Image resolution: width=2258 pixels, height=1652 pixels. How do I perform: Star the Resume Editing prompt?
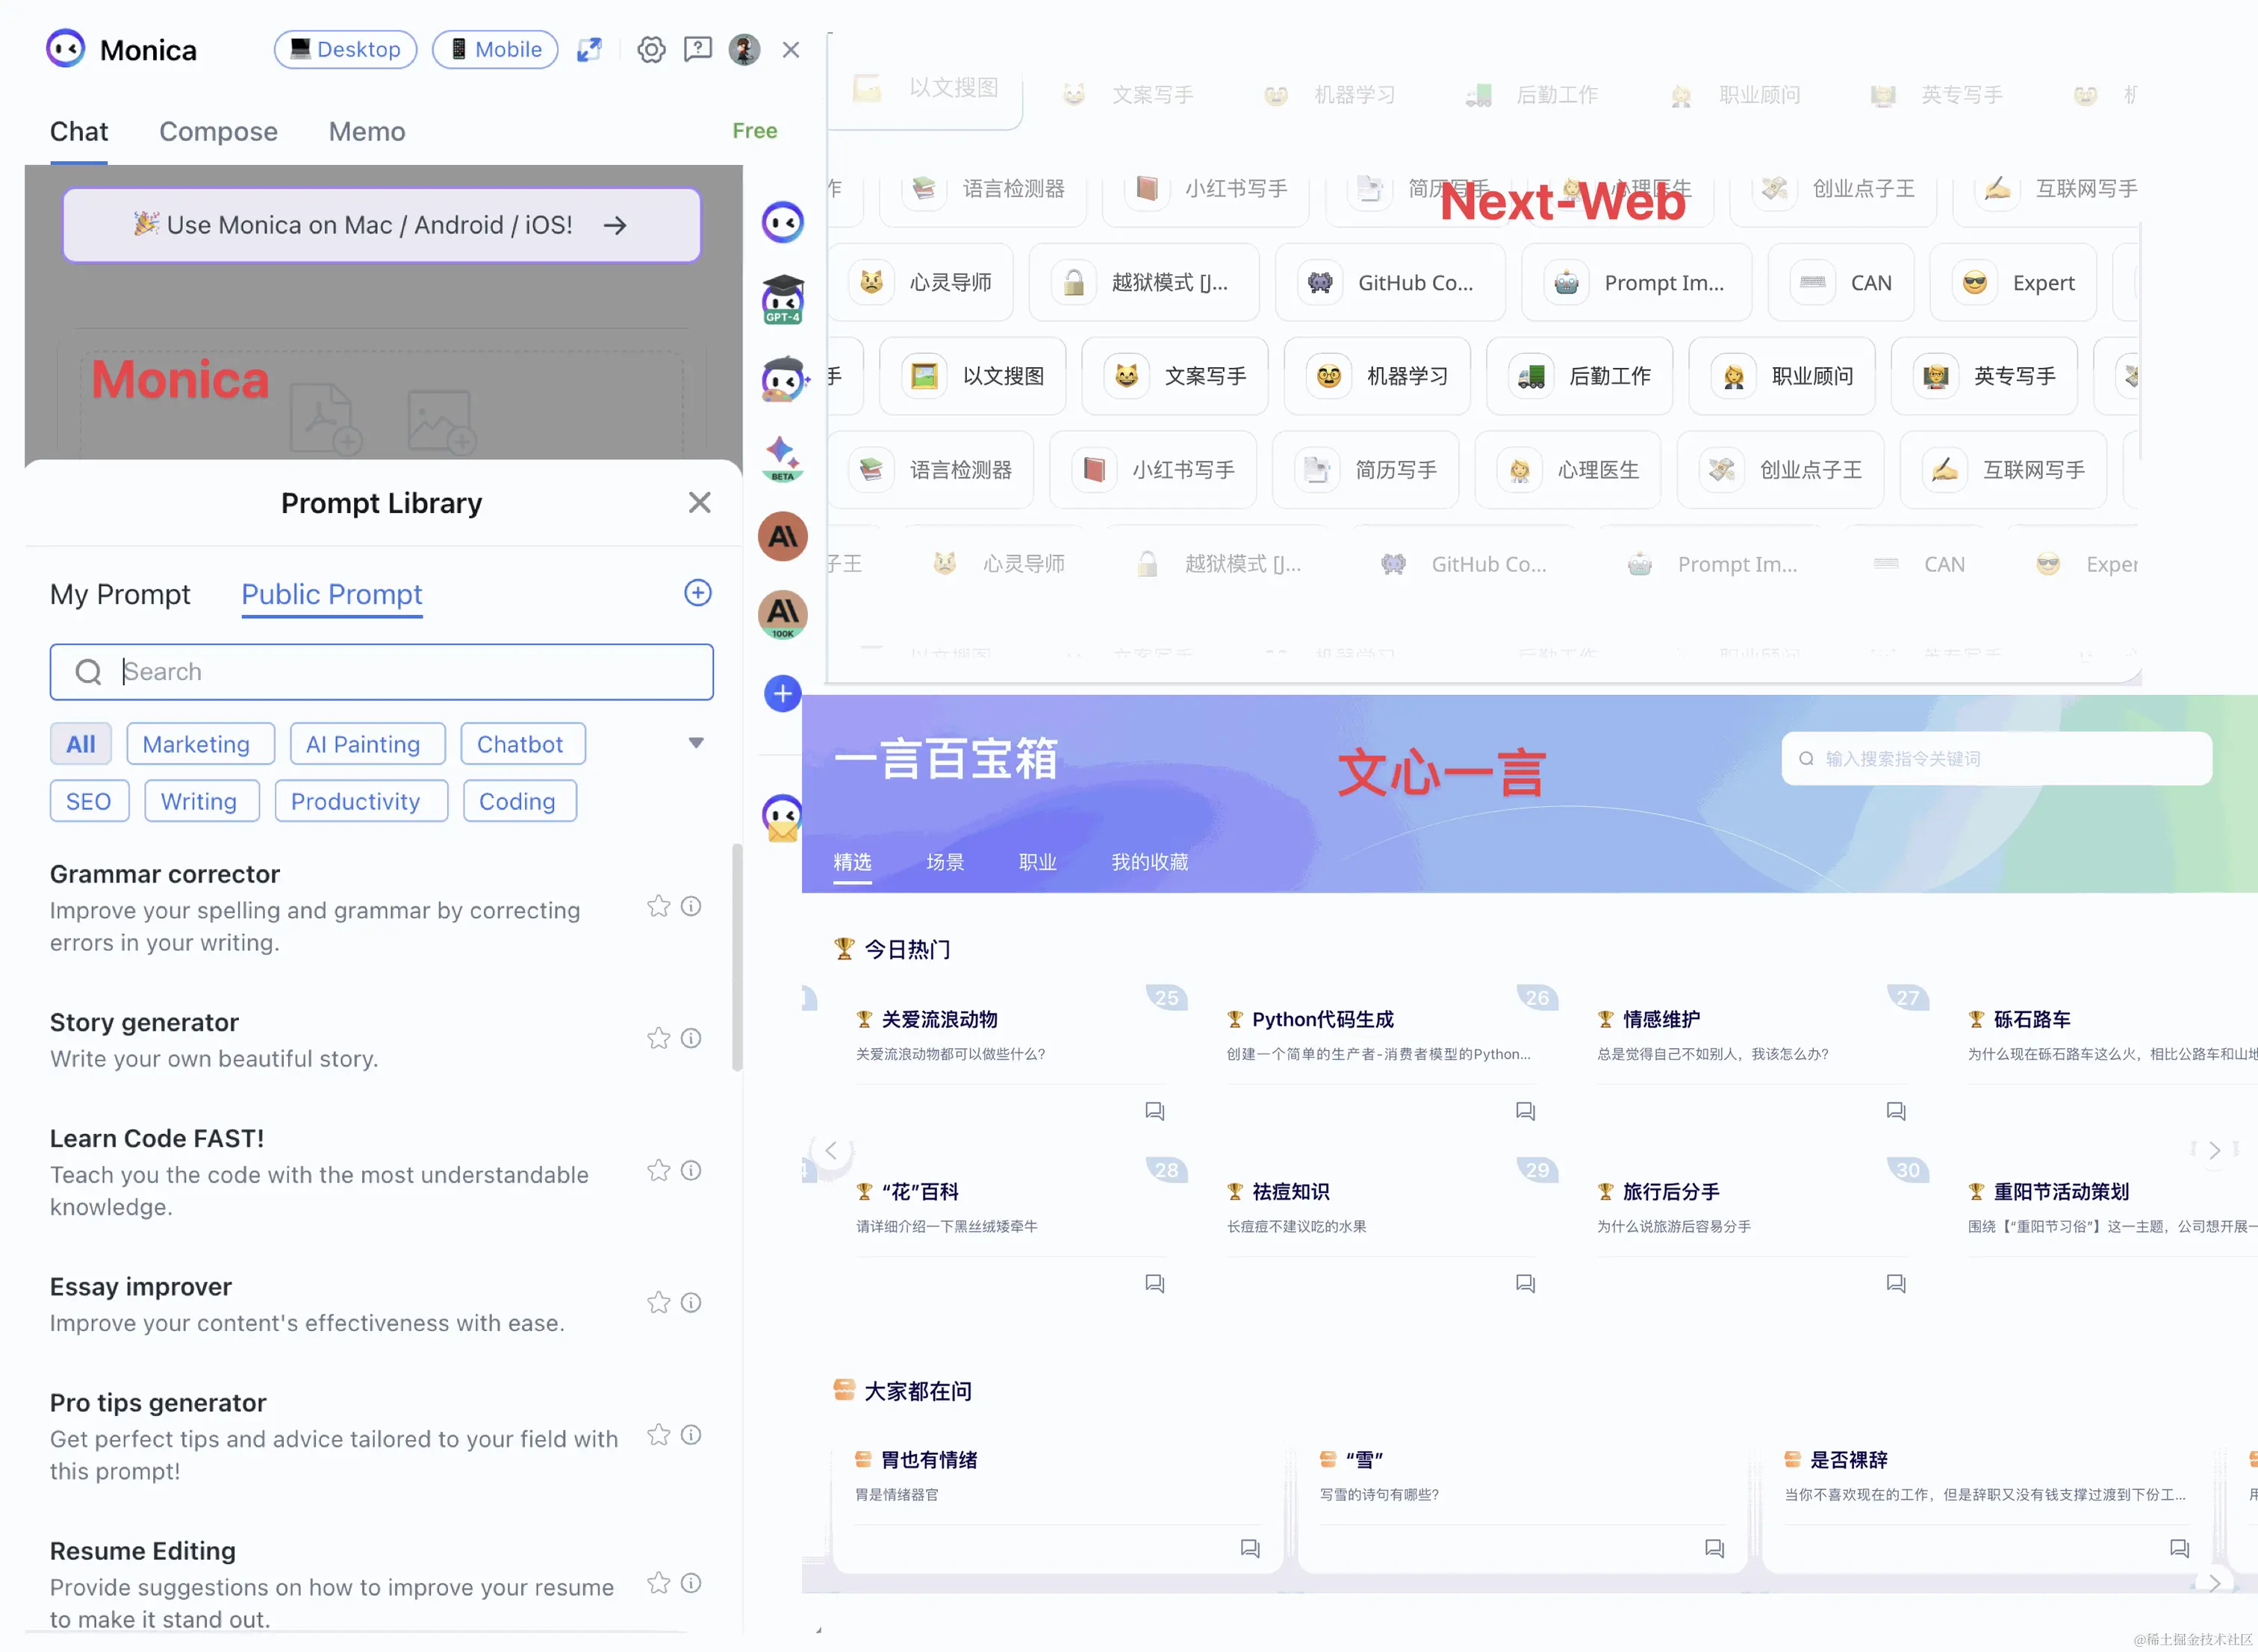(658, 1582)
